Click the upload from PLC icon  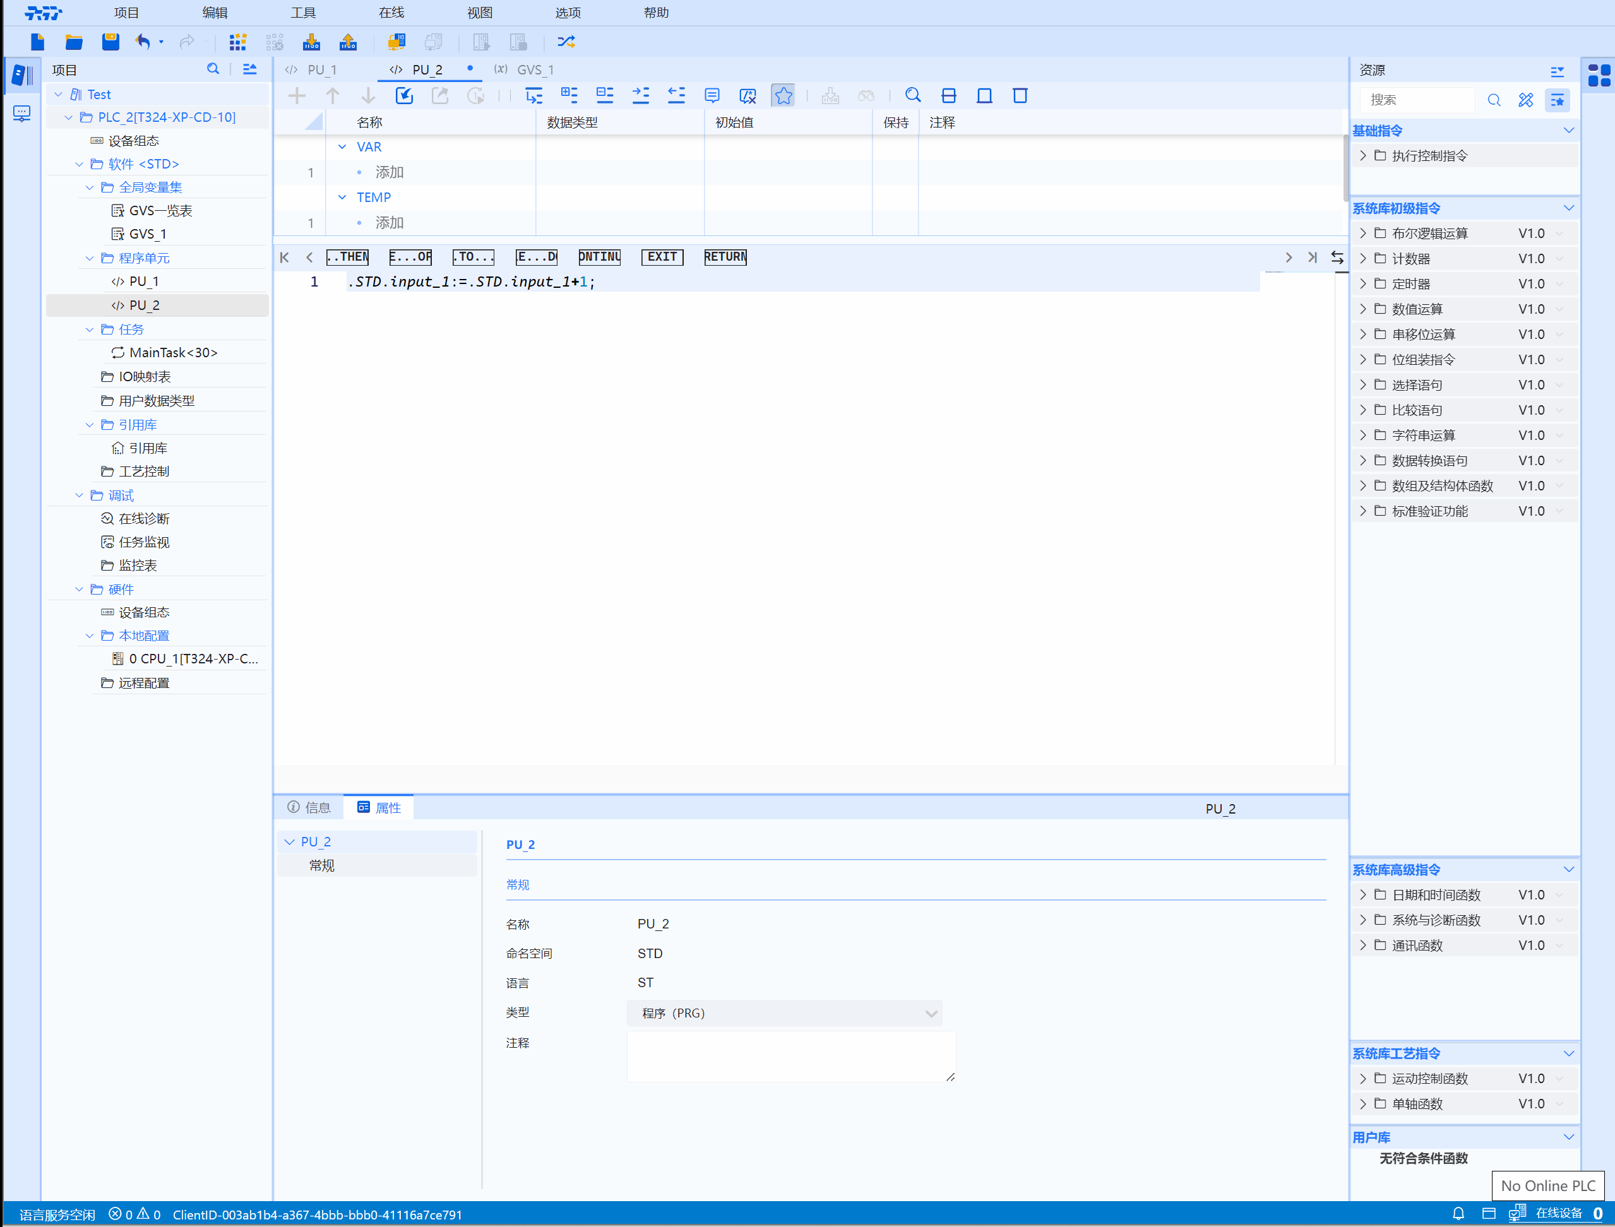(x=349, y=42)
